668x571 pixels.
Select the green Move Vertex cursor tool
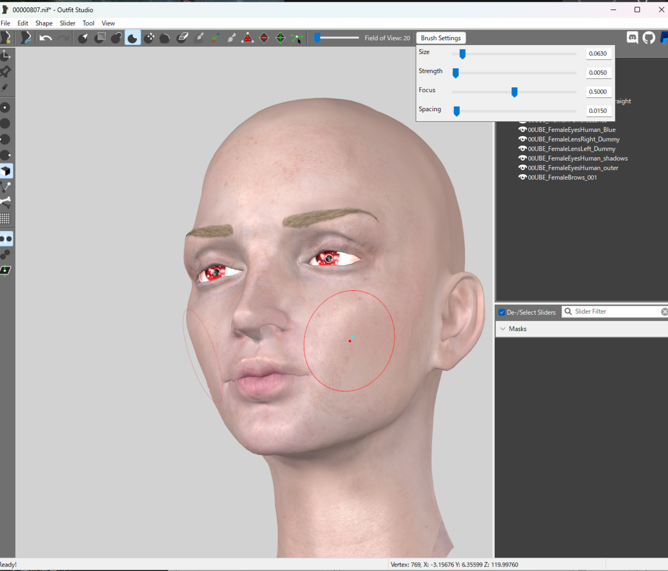tap(297, 38)
